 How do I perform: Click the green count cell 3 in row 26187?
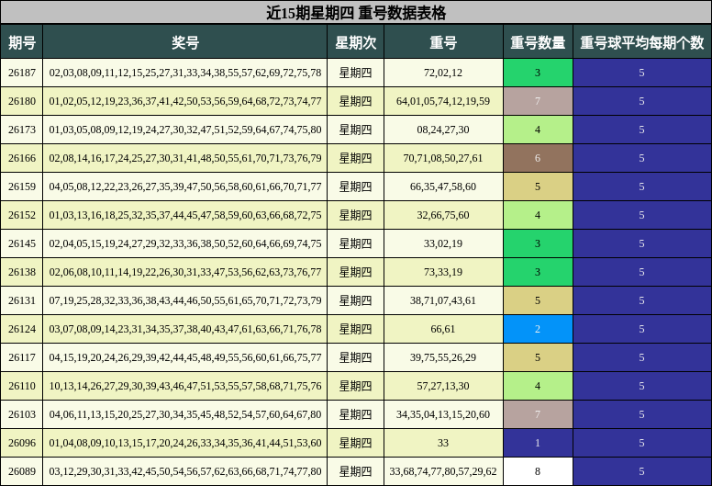click(538, 73)
